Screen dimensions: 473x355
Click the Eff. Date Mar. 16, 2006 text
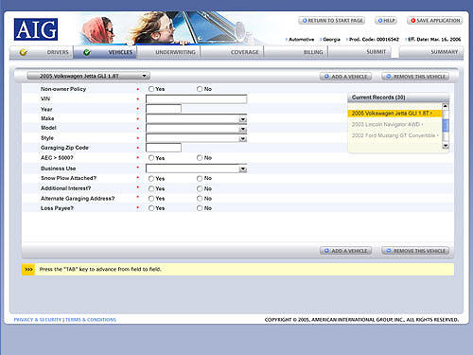(x=434, y=40)
